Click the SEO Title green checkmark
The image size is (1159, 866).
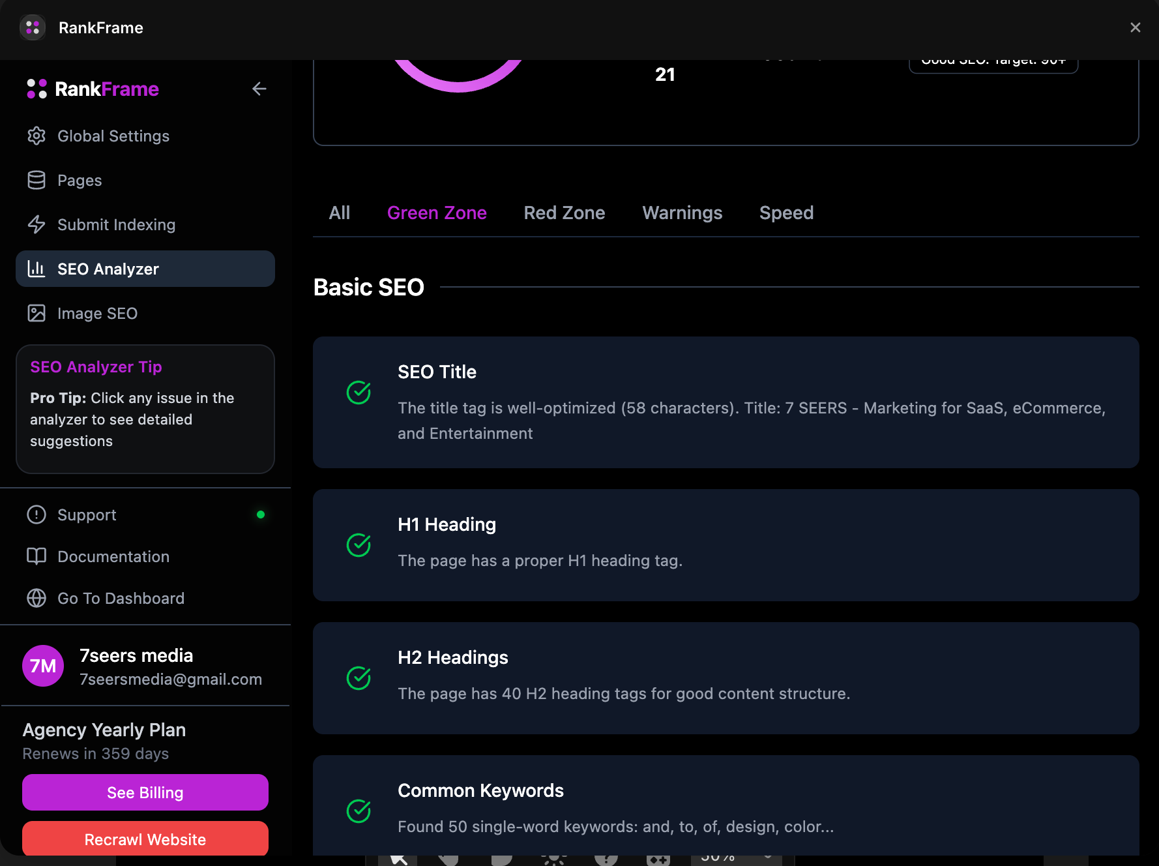[x=359, y=393]
